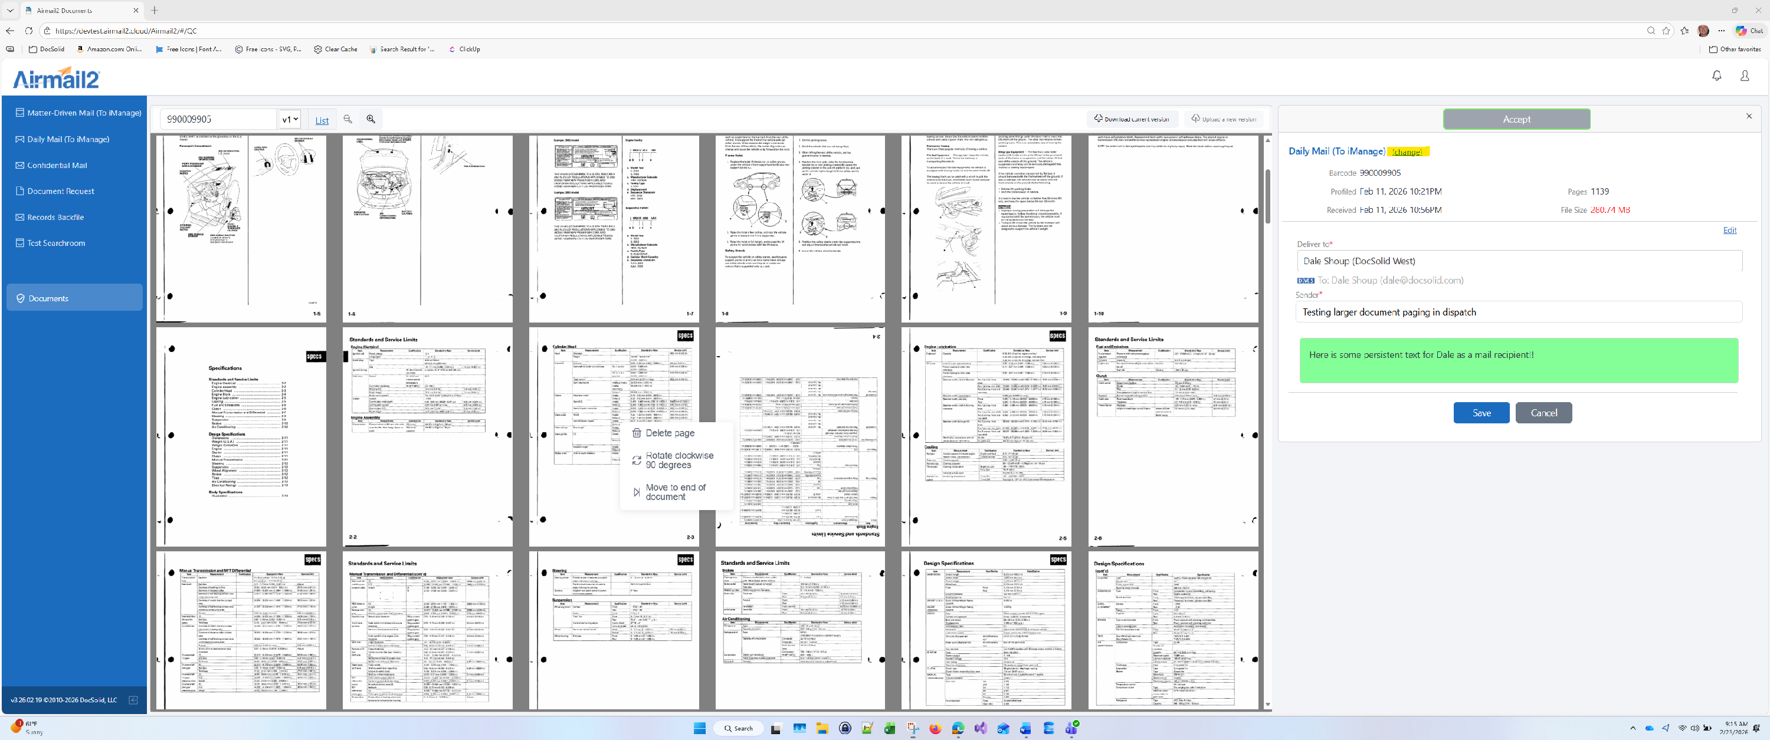Click Upload a new version
Screen dimensions: 1770x740
pos(1223,120)
